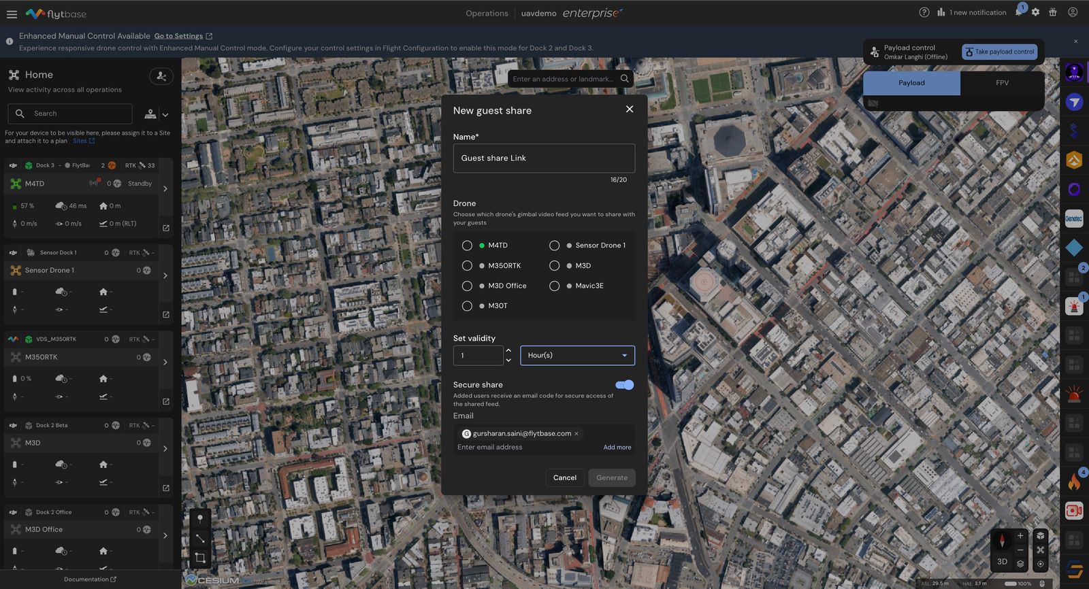Screen dimensions: 1089x589
Task: Open the fire icon app in right sidebar
Action: [1074, 482]
